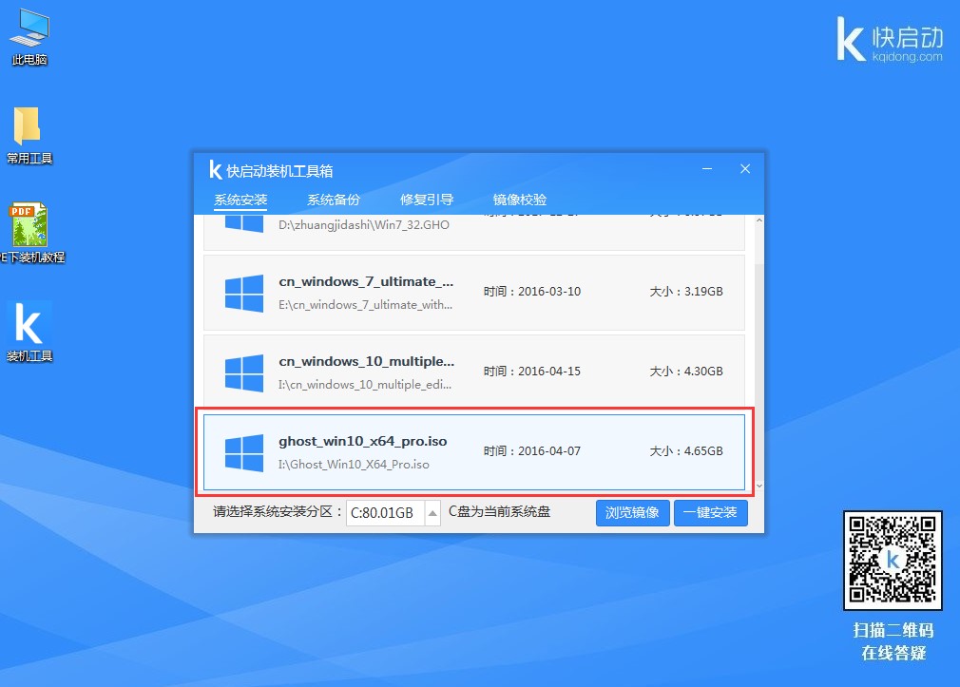Click the QR code for 在线答疑
This screenshot has height=687, width=960.
tap(892, 561)
